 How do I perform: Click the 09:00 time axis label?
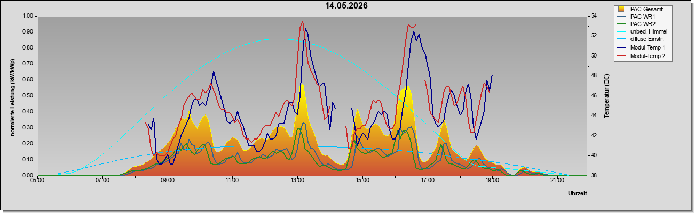click(167, 180)
